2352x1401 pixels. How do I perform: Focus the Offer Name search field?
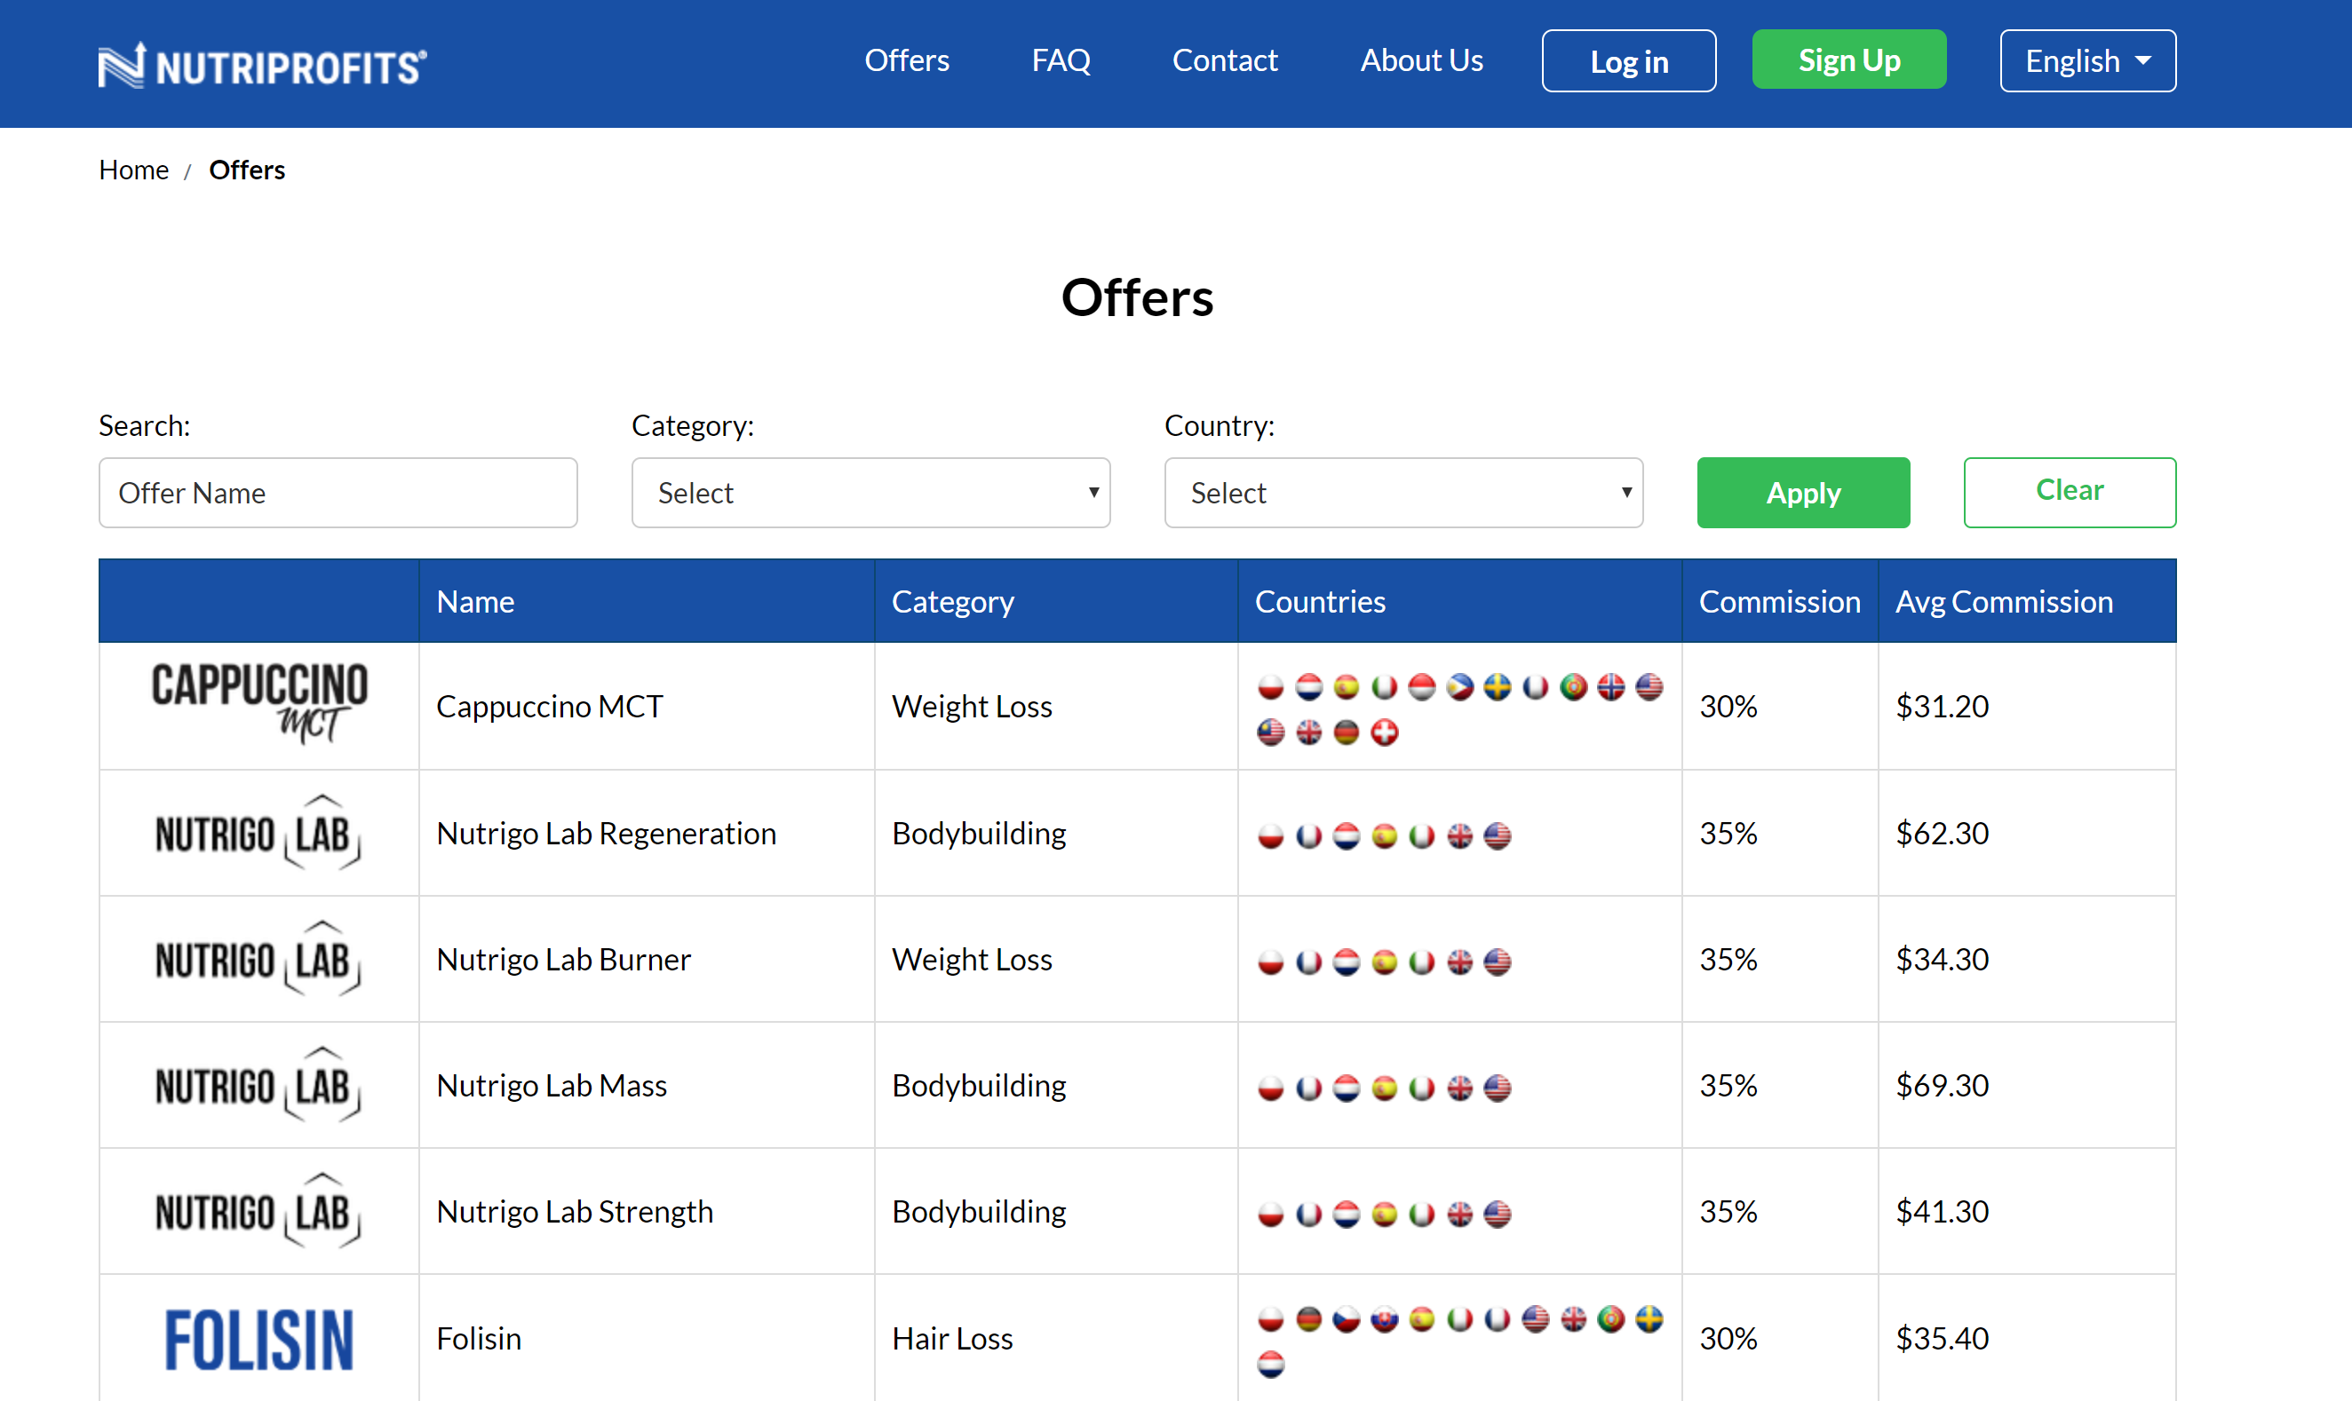338,493
